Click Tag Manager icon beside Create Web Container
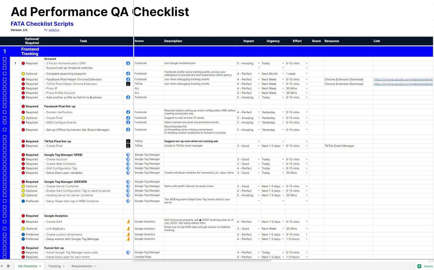 [x=128, y=164]
